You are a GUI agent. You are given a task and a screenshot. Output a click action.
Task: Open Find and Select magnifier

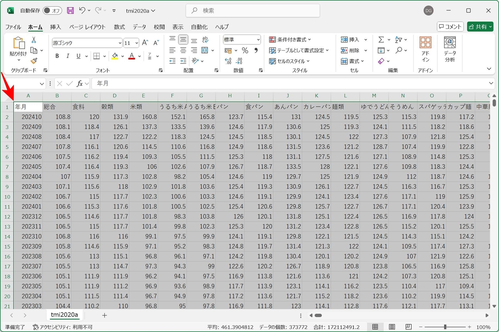399,51
